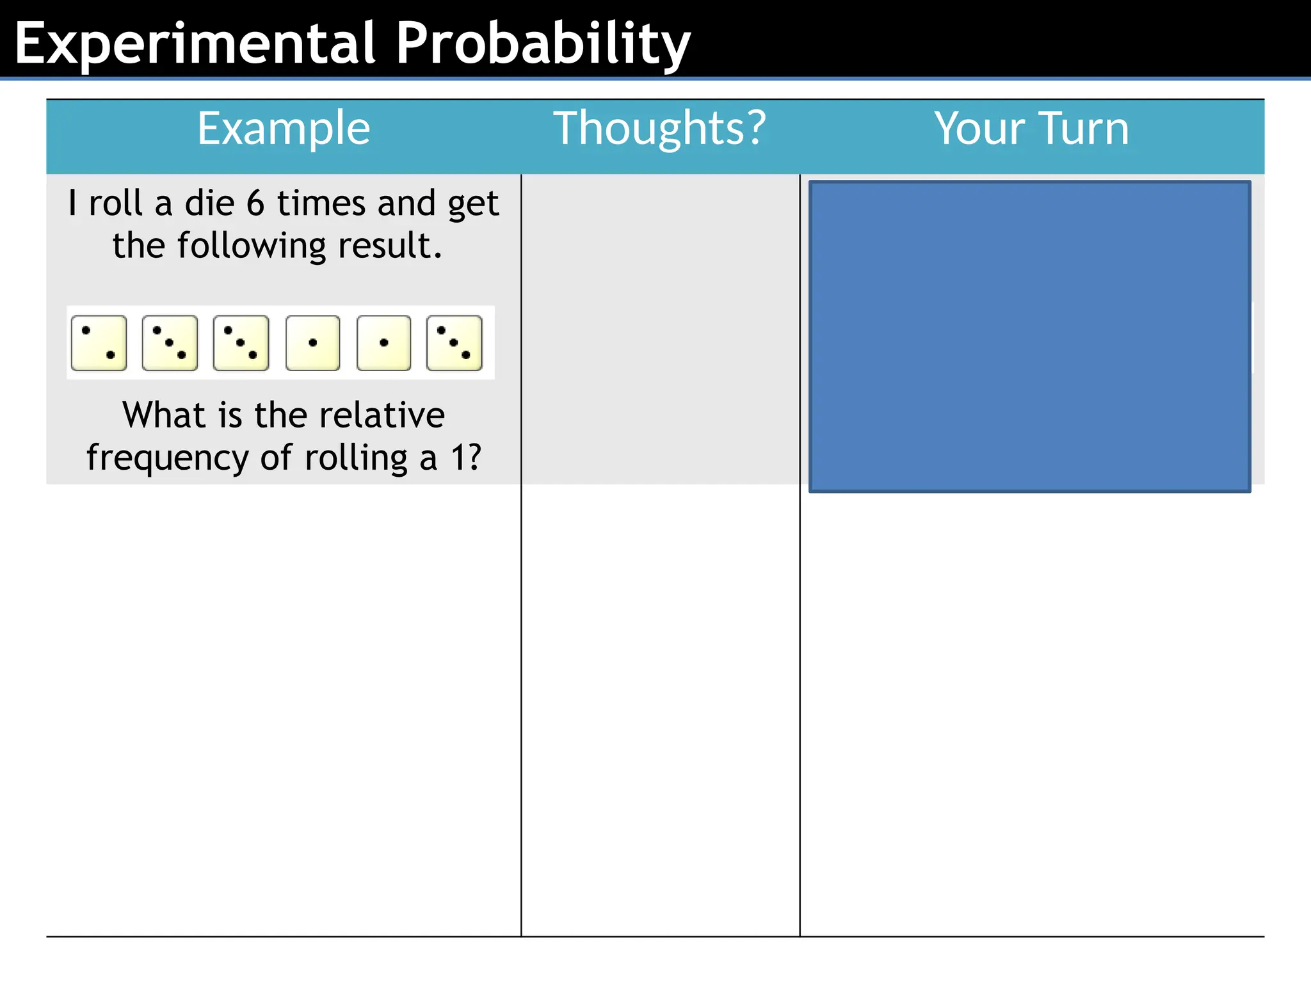Select the last die on the right
This screenshot has width=1311, height=983.
click(454, 343)
